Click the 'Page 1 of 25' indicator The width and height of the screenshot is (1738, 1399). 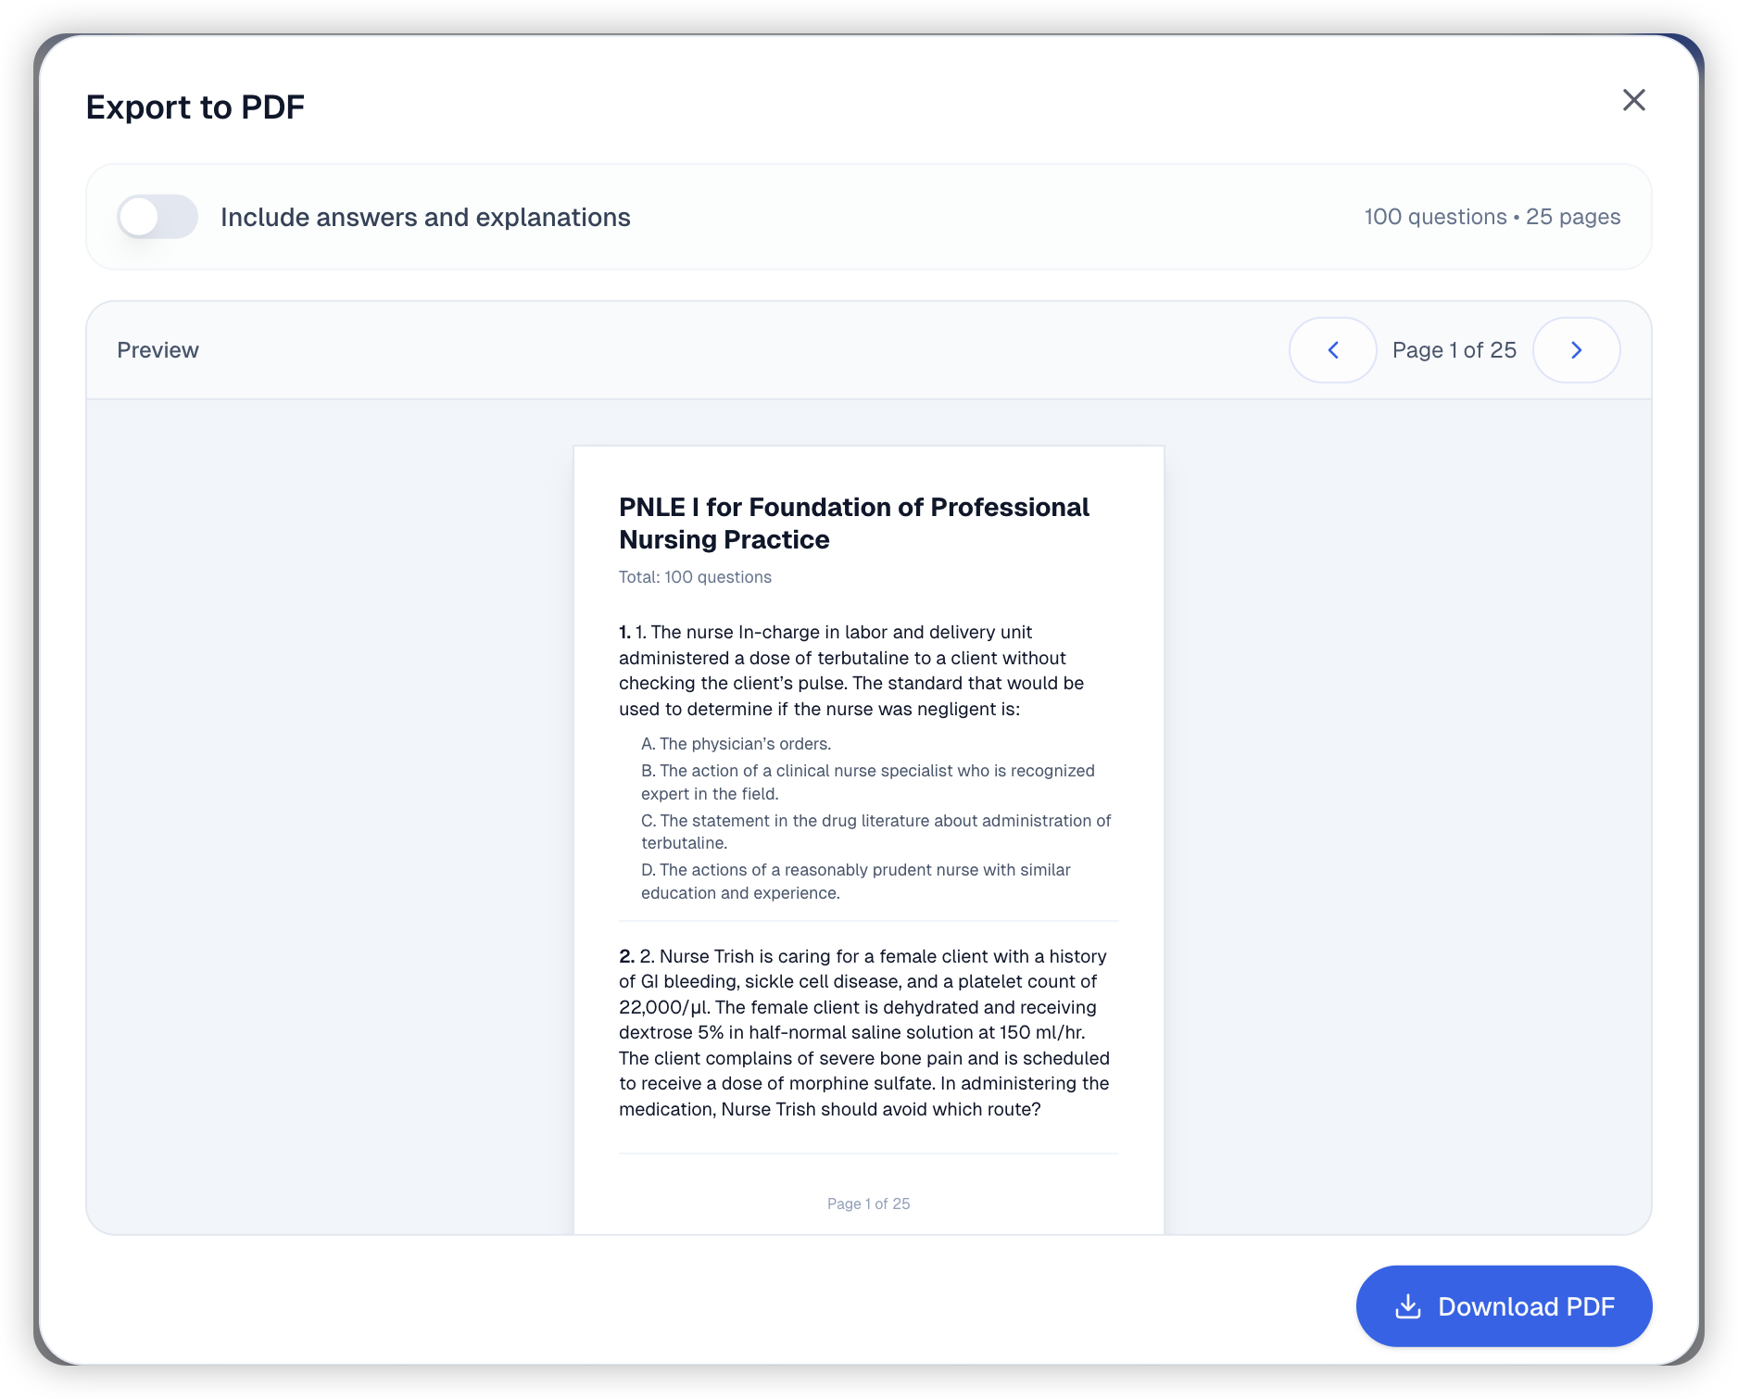[1454, 350]
